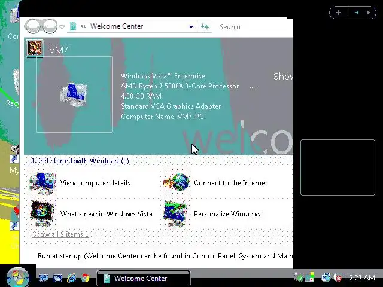The image size is (383, 287).
Task: Open View computer details item
Action: pyautogui.click(x=81, y=183)
